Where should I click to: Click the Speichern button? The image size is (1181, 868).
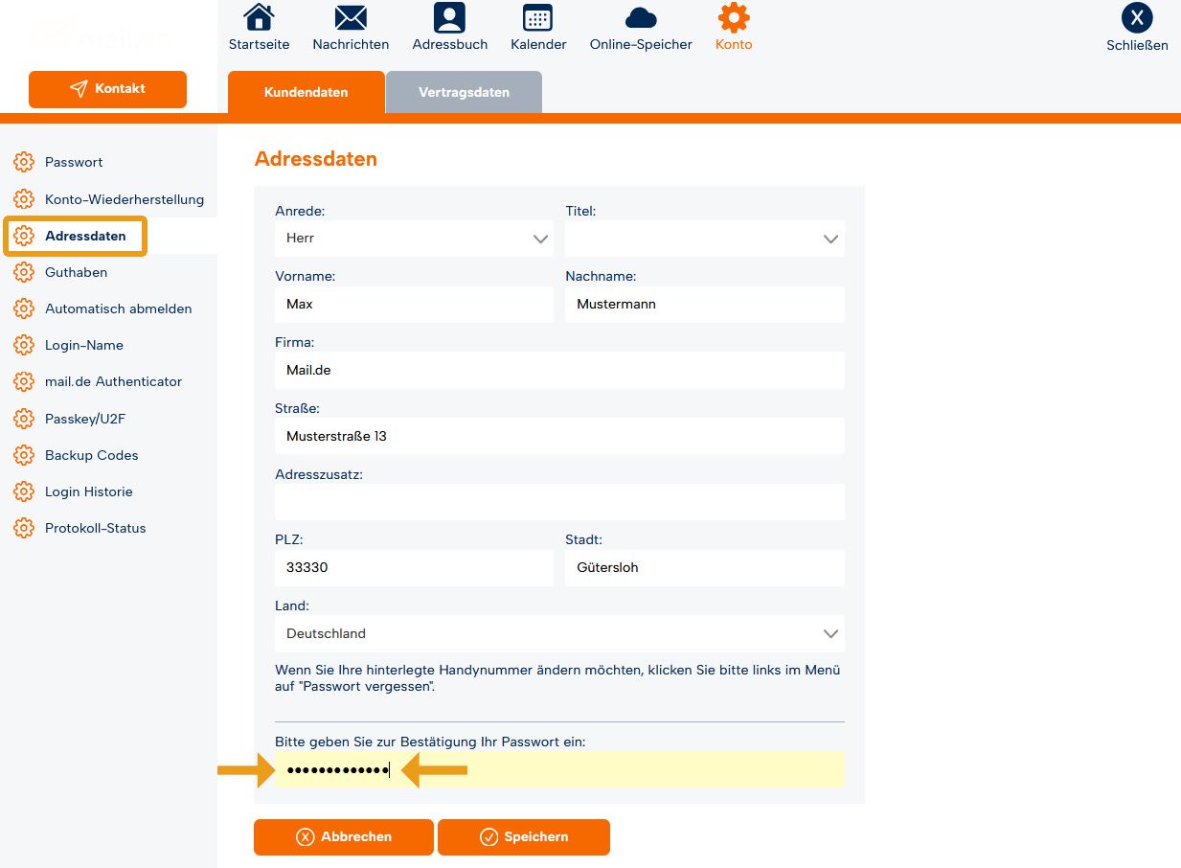(x=524, y=836)
